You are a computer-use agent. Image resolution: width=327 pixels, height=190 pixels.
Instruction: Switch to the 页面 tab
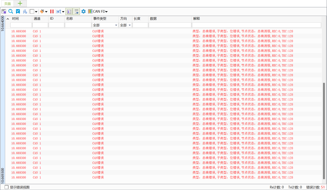point(7,4)
